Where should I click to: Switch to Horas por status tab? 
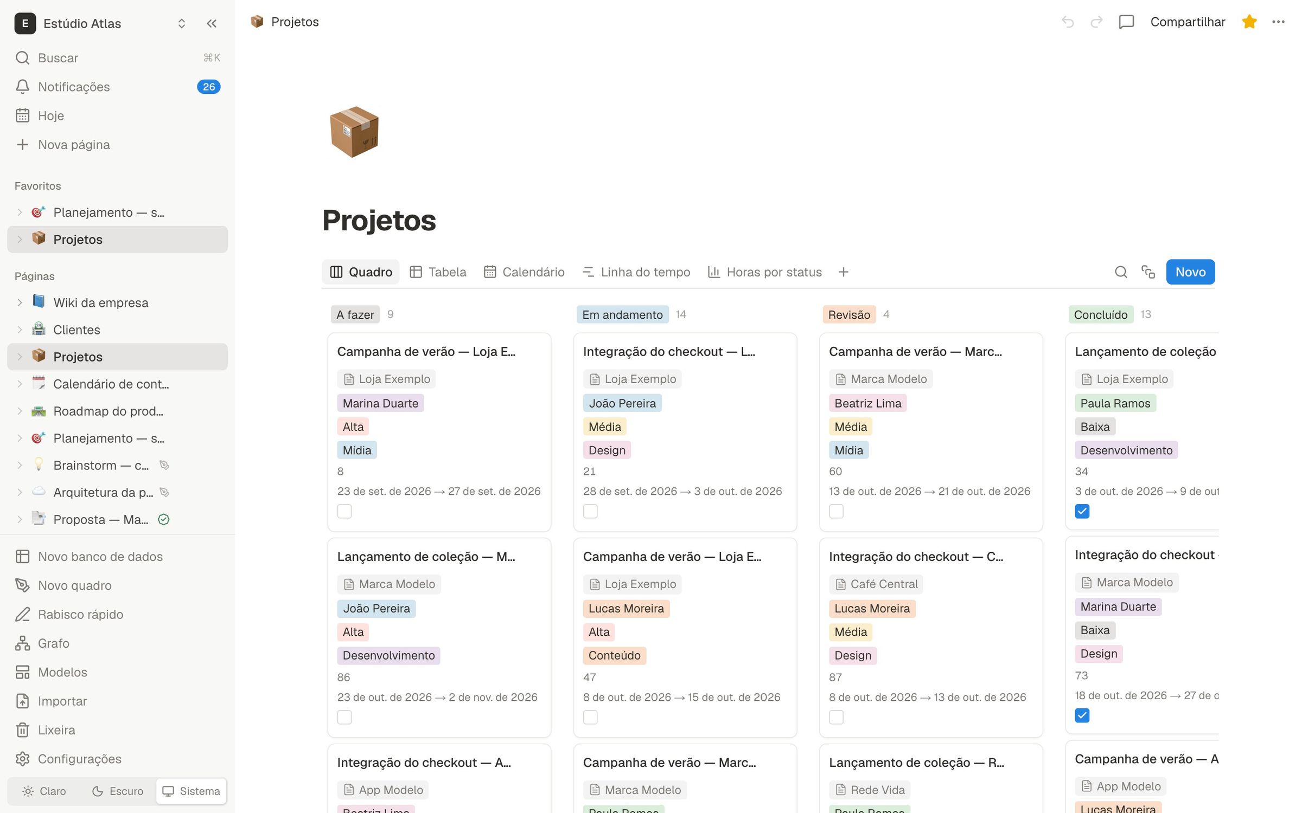(x=765, y=272)
